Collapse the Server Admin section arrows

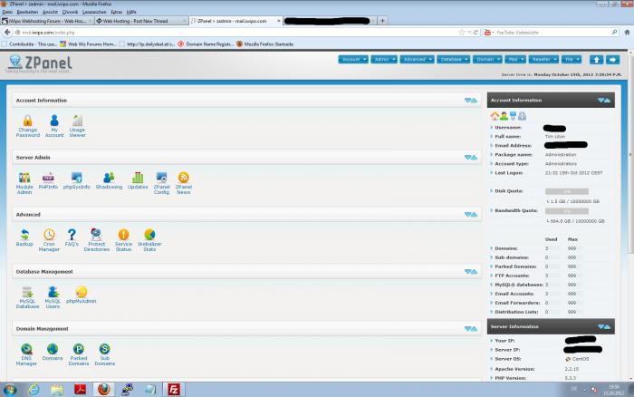[x=471, y=158]
